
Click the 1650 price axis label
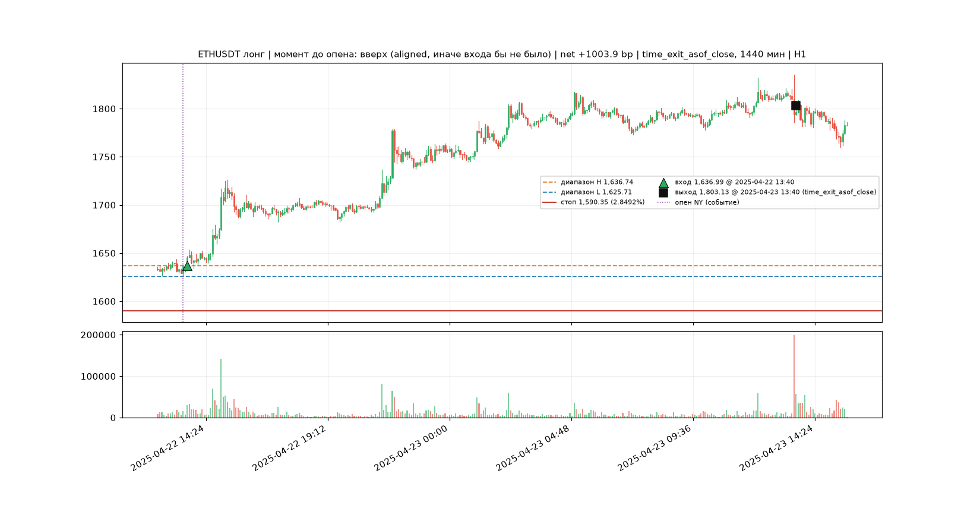[105, 254]
